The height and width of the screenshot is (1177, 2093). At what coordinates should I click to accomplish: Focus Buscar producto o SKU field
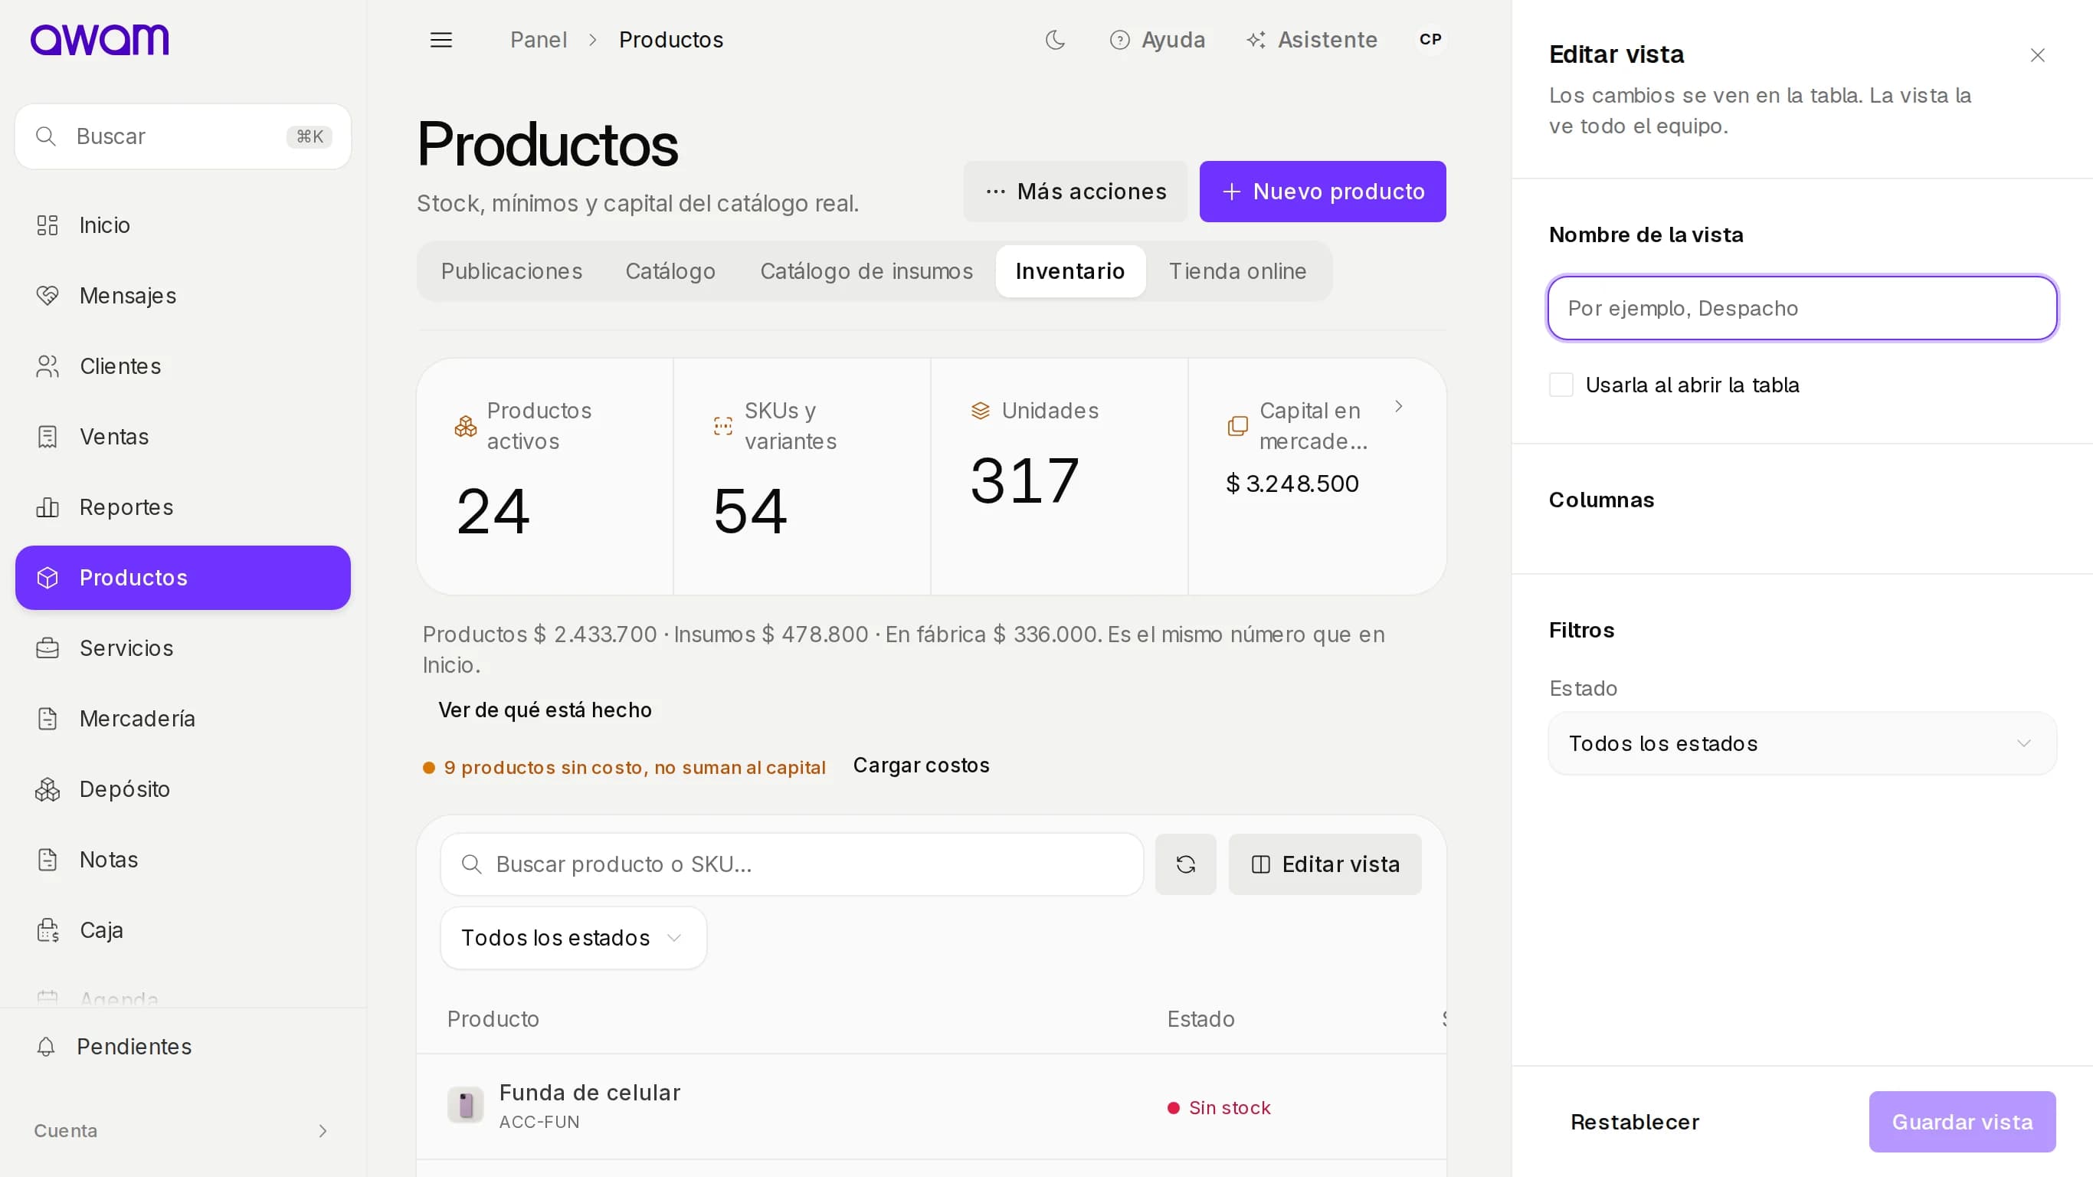pos(791,864)
